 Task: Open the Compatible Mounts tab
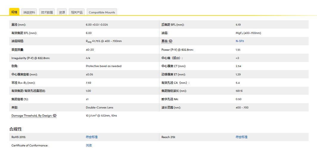click(102, 12)
